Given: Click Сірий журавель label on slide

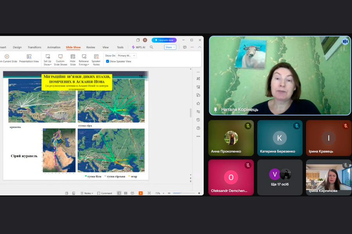Looking at the screenshot, I should [24, 156].
